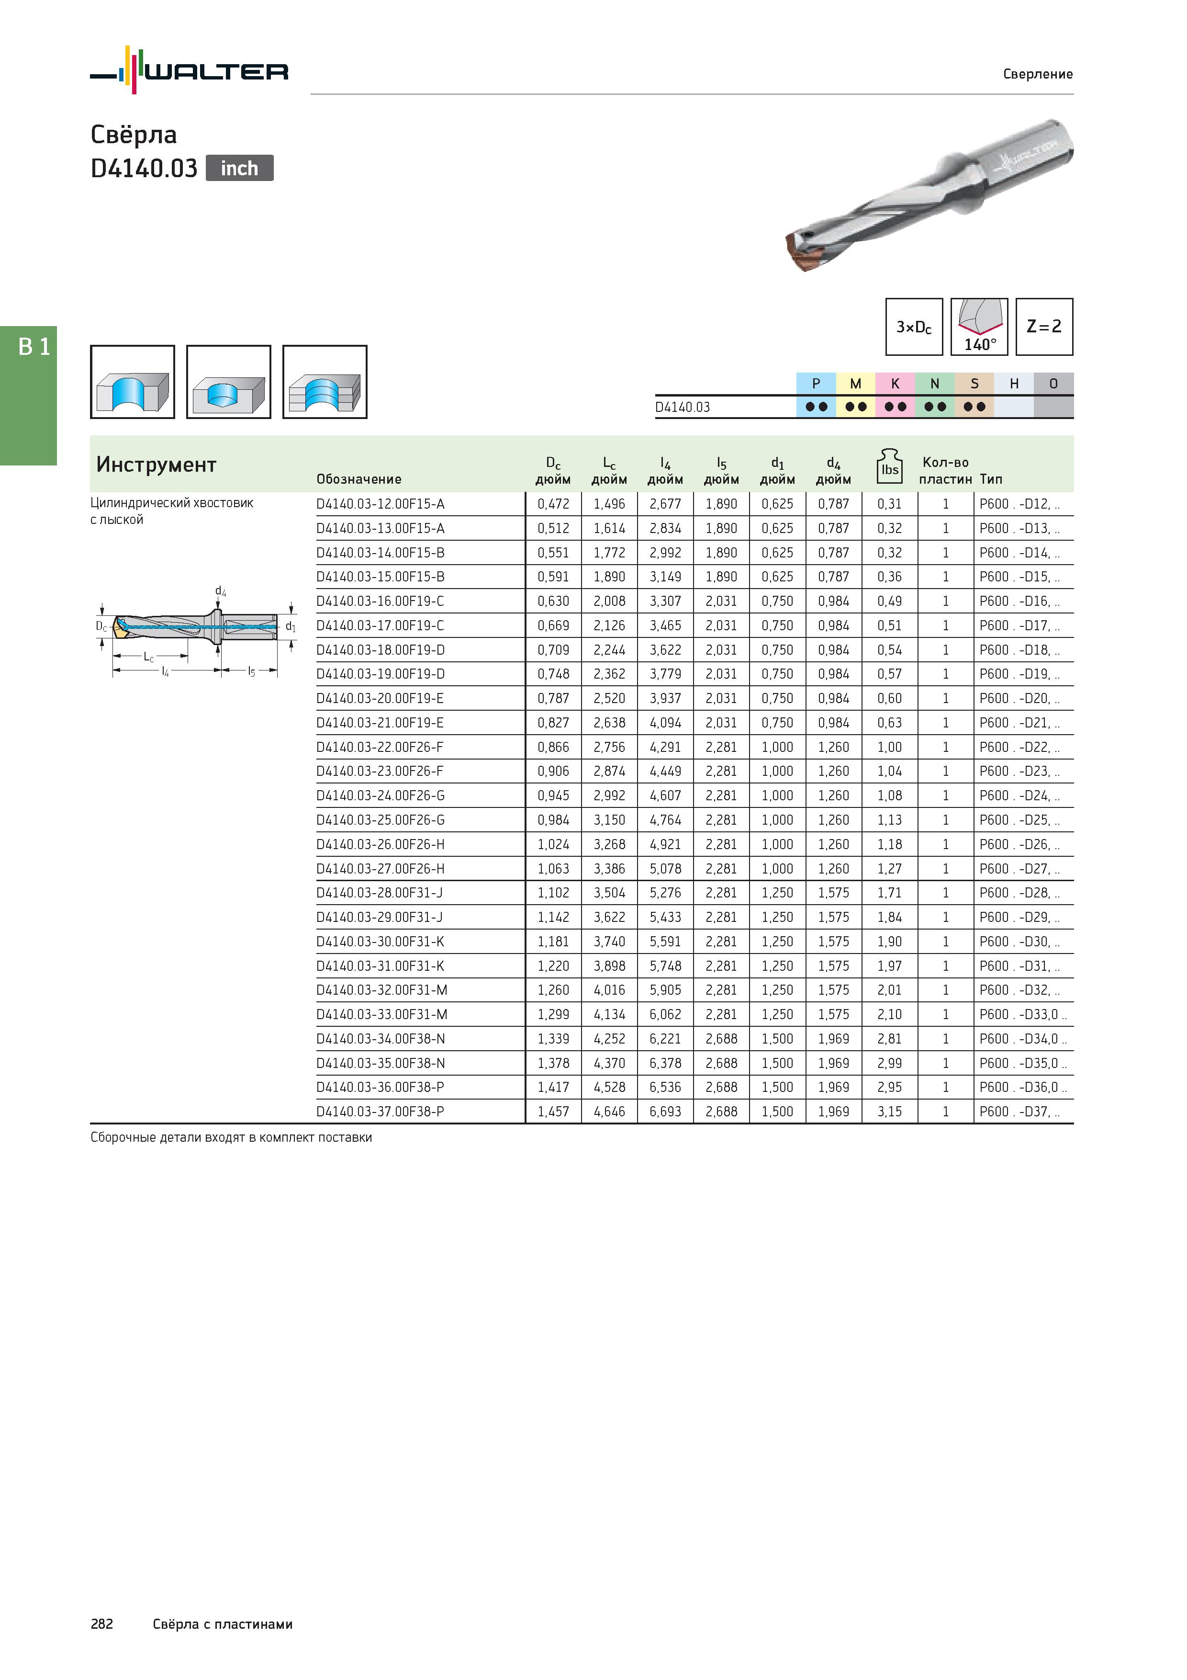1187x1680 pixels.
Task: Click the D4140.03 label in material row
Action: (x=683, y=408)
